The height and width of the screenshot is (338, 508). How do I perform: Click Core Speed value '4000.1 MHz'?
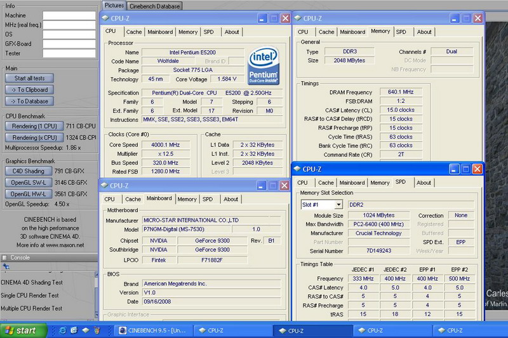point(165,145)
